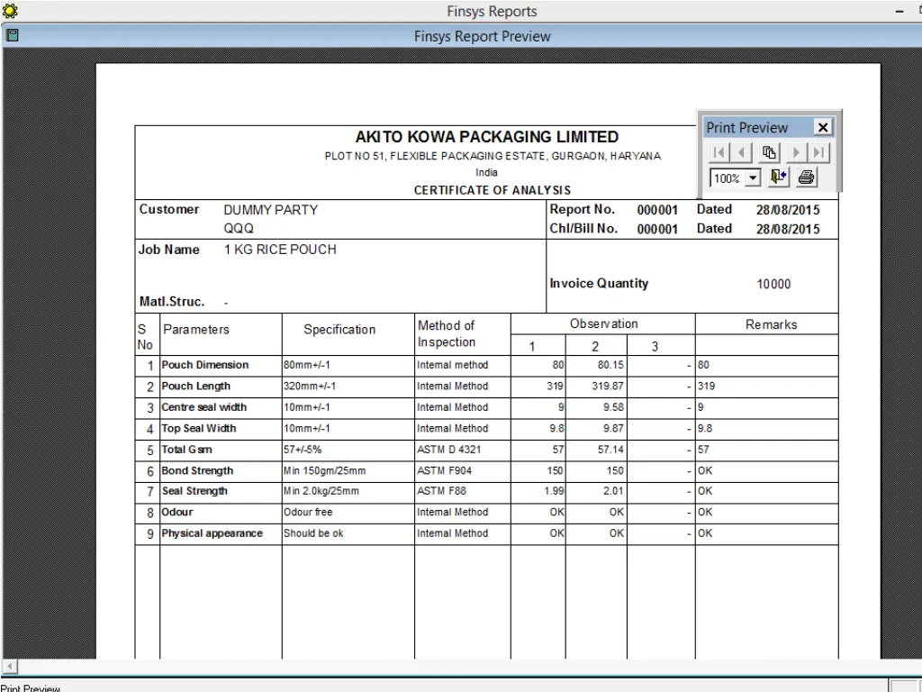This screenshot has width=922, height=692.
Task: Click CERTIFICATE OF ANALYSIS title
Action: (493, 190)
